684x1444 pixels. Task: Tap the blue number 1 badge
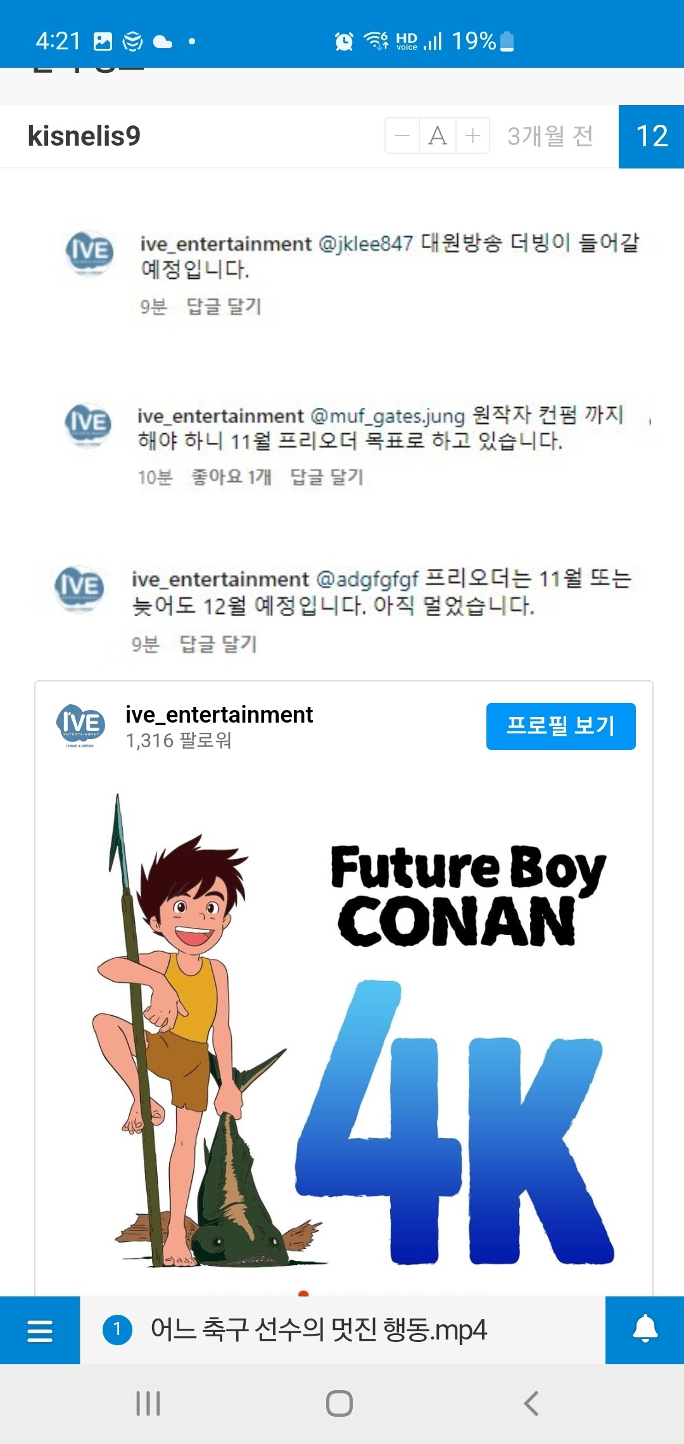117,1329
